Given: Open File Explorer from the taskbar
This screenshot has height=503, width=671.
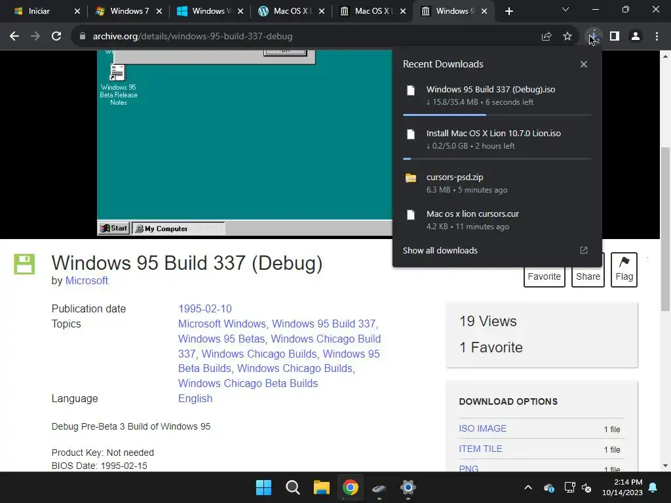Looking at the screenshot, I should [321, 487].
